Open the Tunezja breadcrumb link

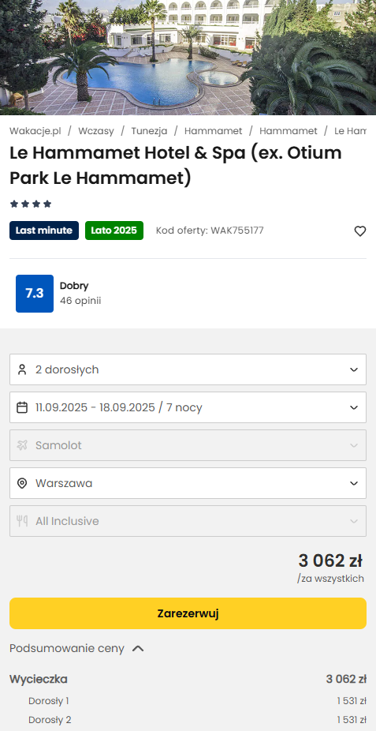coord(149,131)
